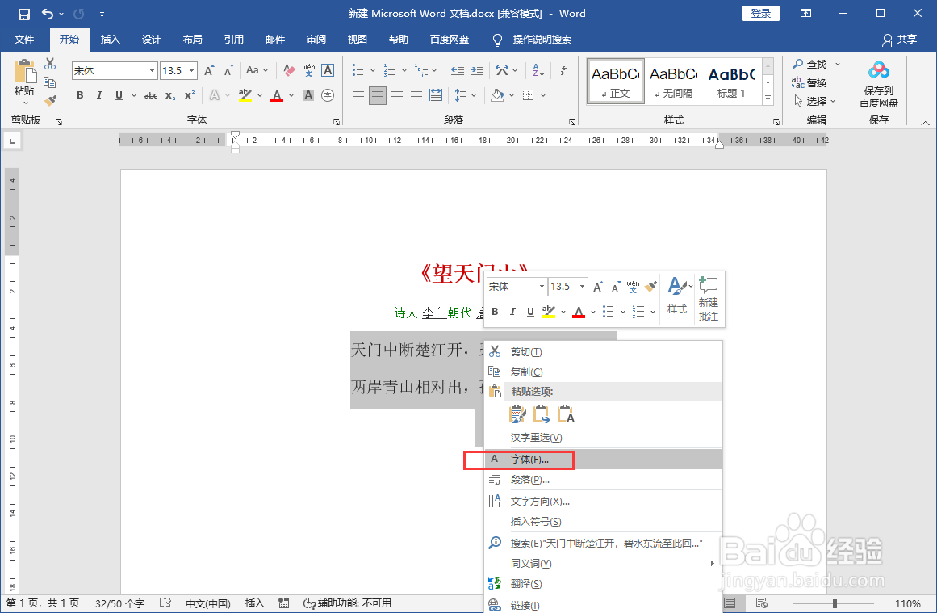Choose Merge Formatting paste option
This screenshot has height=613, width=937.
click(x=542, y=414)
